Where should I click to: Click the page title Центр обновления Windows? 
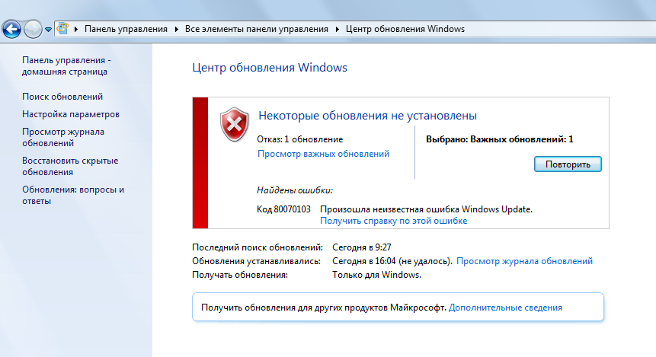click(270, 68)
